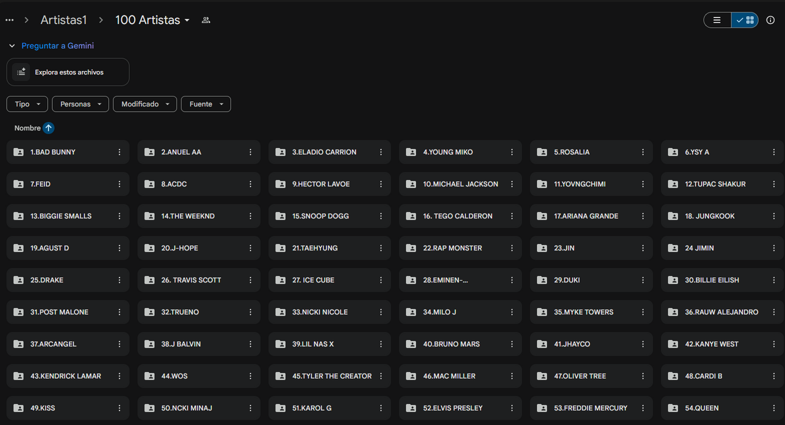Select the 22.RAP MONSTER folder
785x425 pixels.
(x=461, y=248)
